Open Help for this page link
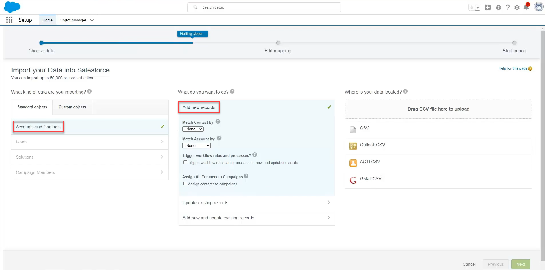Image resolution: width=545 pixels, height=270 pixels. coord(513,68)
